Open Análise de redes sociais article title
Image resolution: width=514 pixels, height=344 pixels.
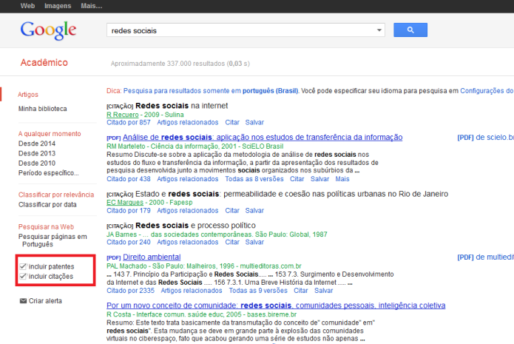pos(263,138)
